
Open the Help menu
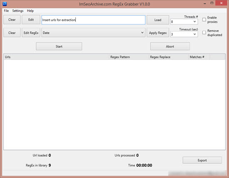point(30,11)
